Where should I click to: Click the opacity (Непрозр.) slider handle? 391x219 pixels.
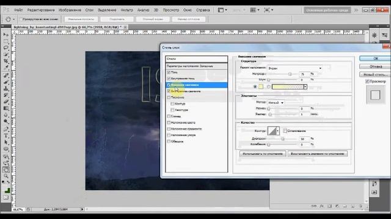tap(290, 74)
